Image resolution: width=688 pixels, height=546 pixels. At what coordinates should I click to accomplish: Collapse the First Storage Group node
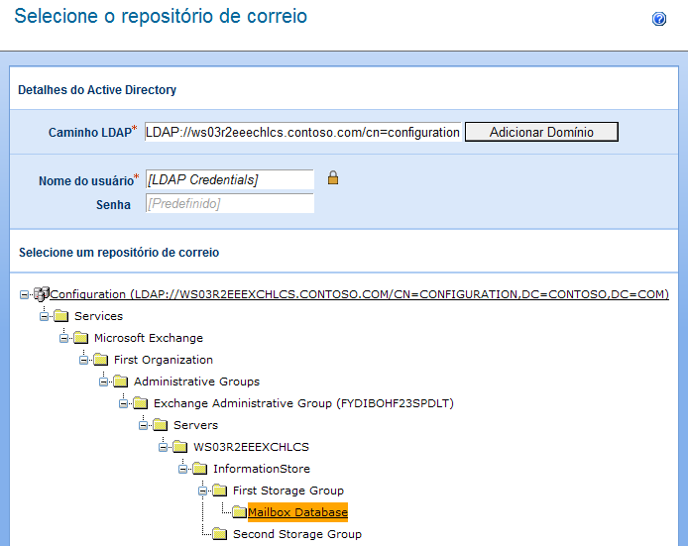click(x=203, y=491)
